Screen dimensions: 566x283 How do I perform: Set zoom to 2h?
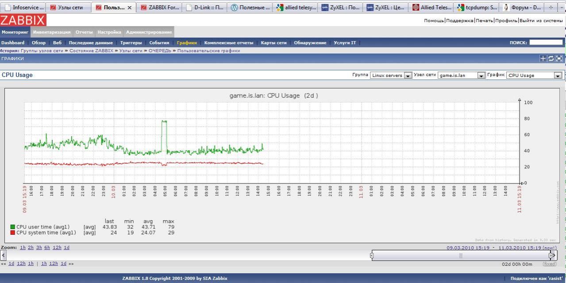click(x=31, y=248)
